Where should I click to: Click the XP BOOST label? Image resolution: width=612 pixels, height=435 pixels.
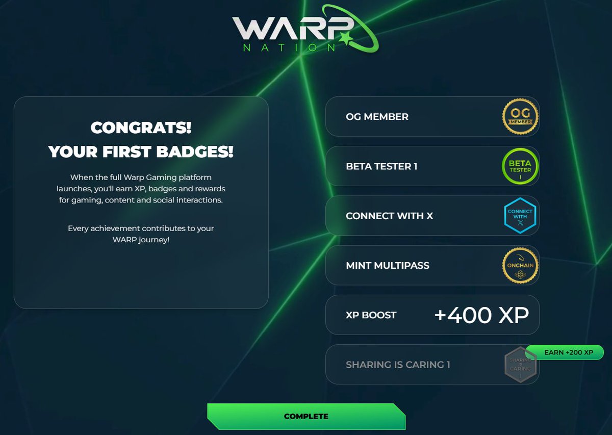click(x=371, y=315)
